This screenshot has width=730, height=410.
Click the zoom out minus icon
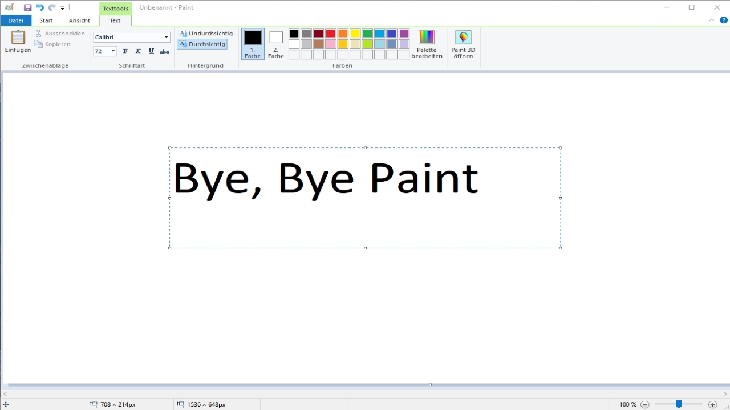click(x=645, y=404)
